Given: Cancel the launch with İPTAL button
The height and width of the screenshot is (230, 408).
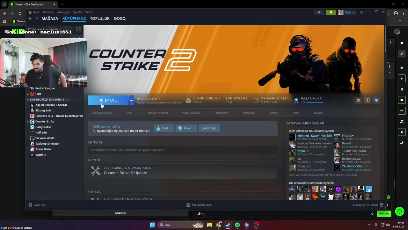Looking at the screenshot, I should 108,100.
